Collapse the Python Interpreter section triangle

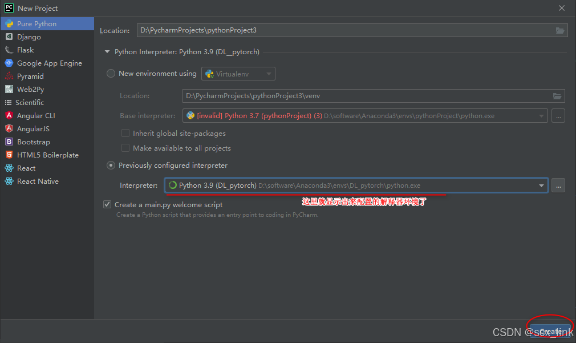(x=107, y=52)
